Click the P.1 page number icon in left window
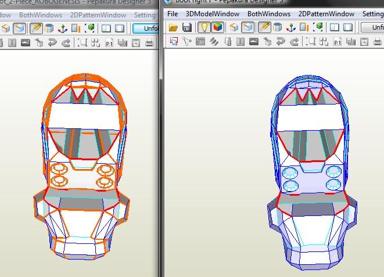384x277 pixels. 109,44
